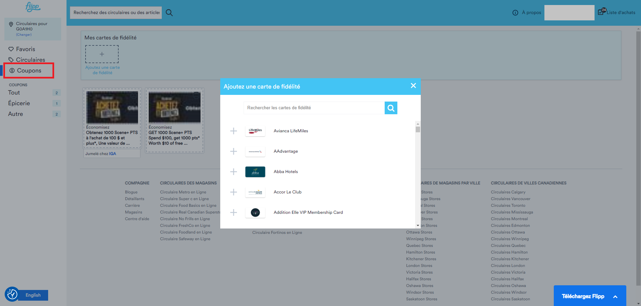Click the modal scrollbar down arrow
The height and width of the screenshot is (306, 641).
tap(417, 225)
